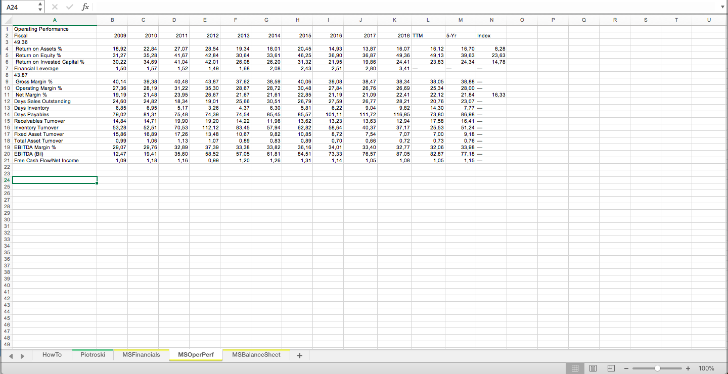
Task: Select the Receivables Turnover cell
Action: [55, 121]
